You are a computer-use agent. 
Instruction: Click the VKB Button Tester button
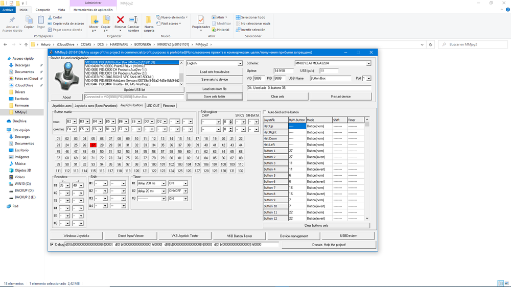tap(239, 236)
